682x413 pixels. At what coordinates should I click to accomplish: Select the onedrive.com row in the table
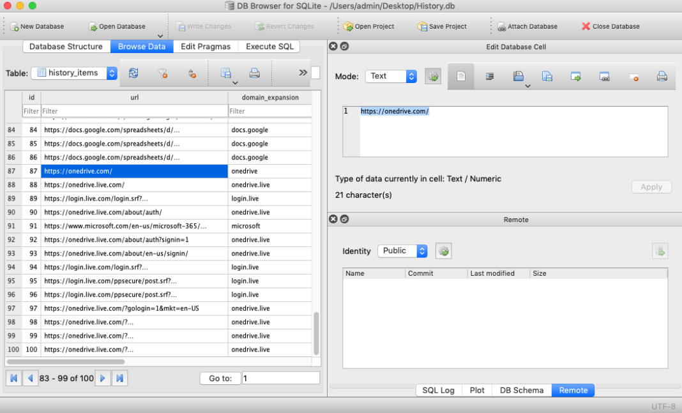[x=134, y=170]
